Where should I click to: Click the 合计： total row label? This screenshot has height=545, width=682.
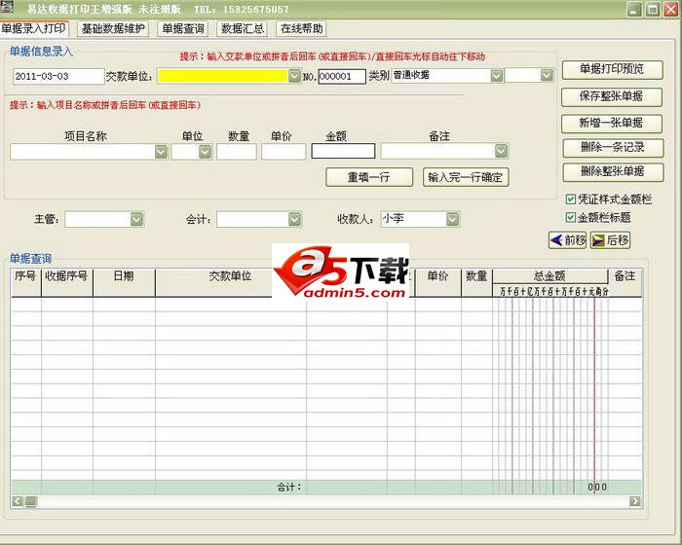pyautogui.click(x=289, y=488)
